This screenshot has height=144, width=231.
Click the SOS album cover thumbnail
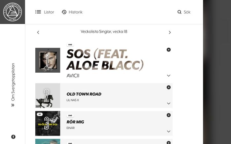coord(48,60)
